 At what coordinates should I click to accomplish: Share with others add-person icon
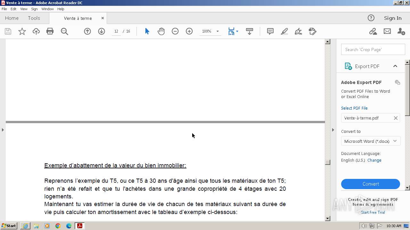(401, 31)
